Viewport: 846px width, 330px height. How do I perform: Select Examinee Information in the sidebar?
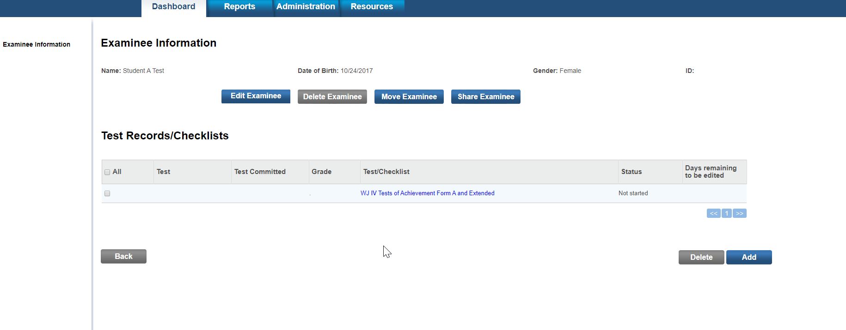pos(37,44)
